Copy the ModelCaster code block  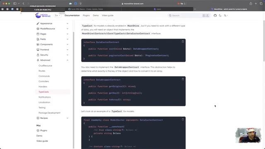click(183, 120)
